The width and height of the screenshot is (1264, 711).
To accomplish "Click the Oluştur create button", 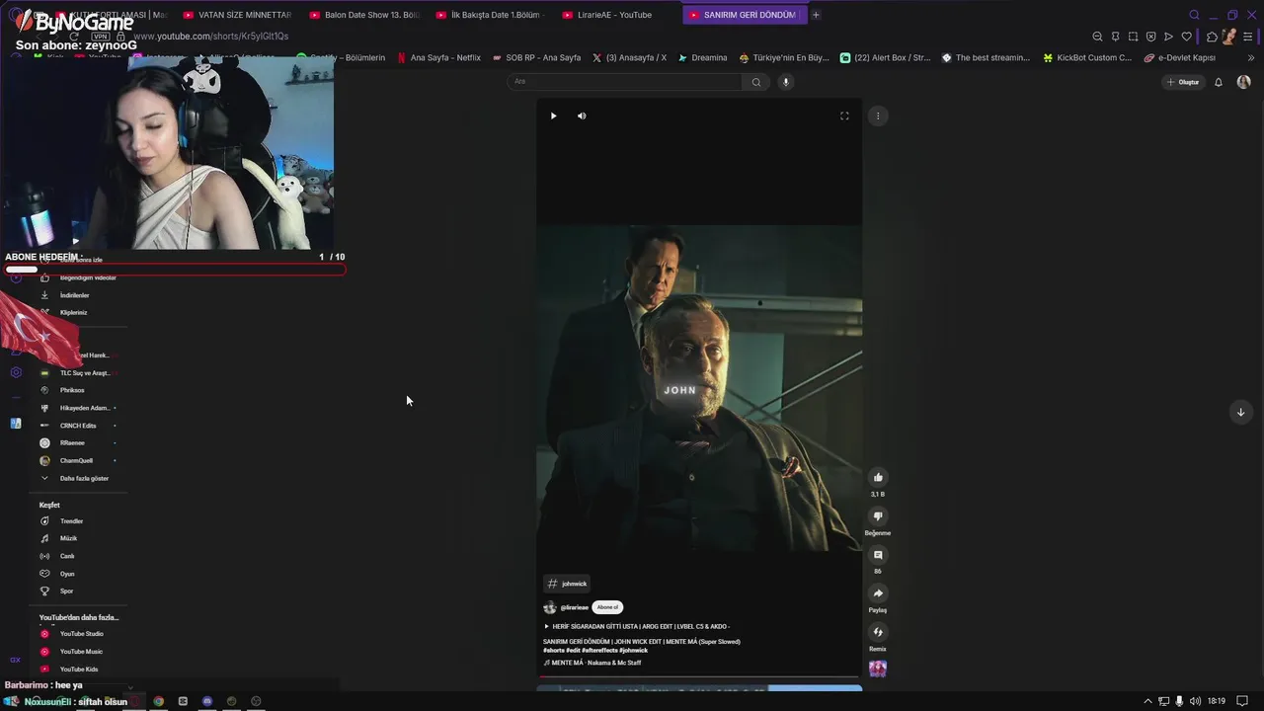I will pos(1183,82).
